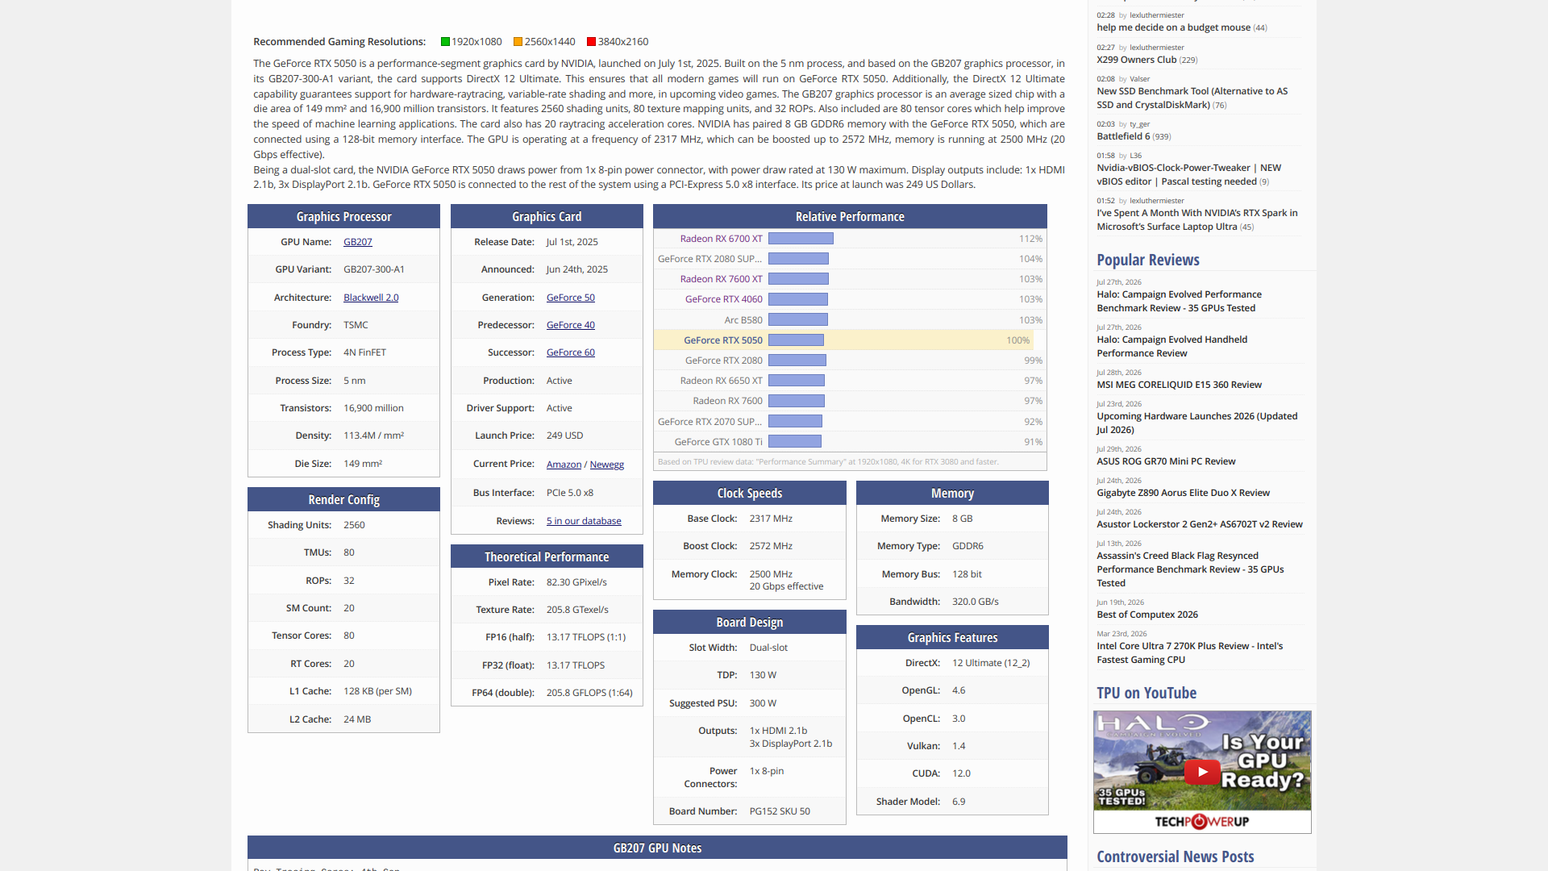Click the green 1920x1080 resolution swatch
Screen dimensions: 1548x871
tap(445, 42)
